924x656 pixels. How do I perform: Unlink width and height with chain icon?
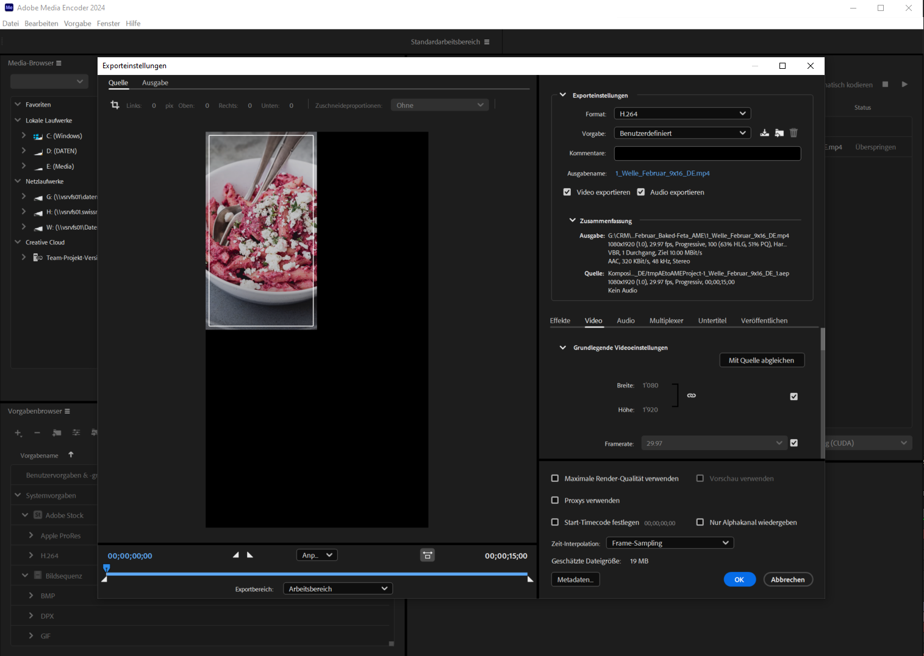(x=692, y=395)
